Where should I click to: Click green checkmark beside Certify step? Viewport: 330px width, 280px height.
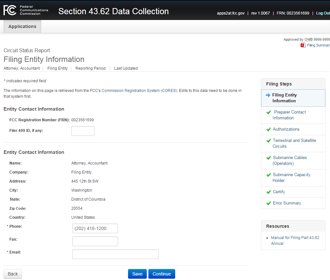(x=268, y=192)
